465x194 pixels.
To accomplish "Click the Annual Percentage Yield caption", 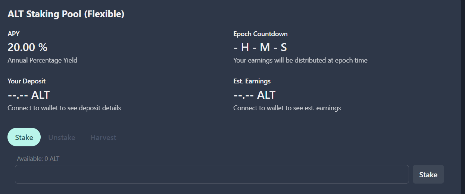I will pyautogui.click(x=43, y=60).
